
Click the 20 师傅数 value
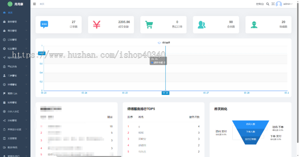283,22
